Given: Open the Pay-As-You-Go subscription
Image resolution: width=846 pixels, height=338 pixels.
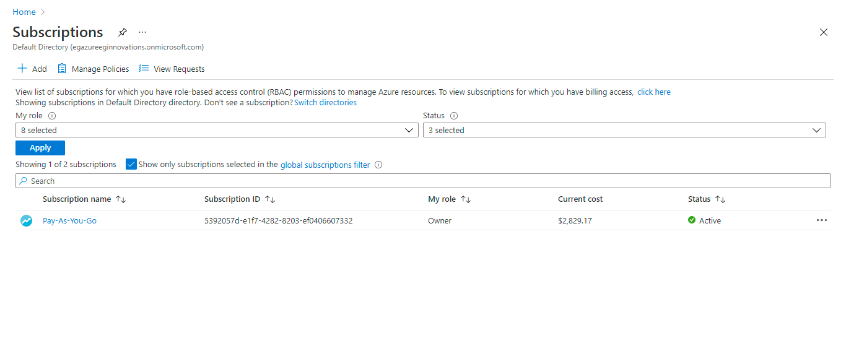Looking at the screenshot, I should click(69, 220).
